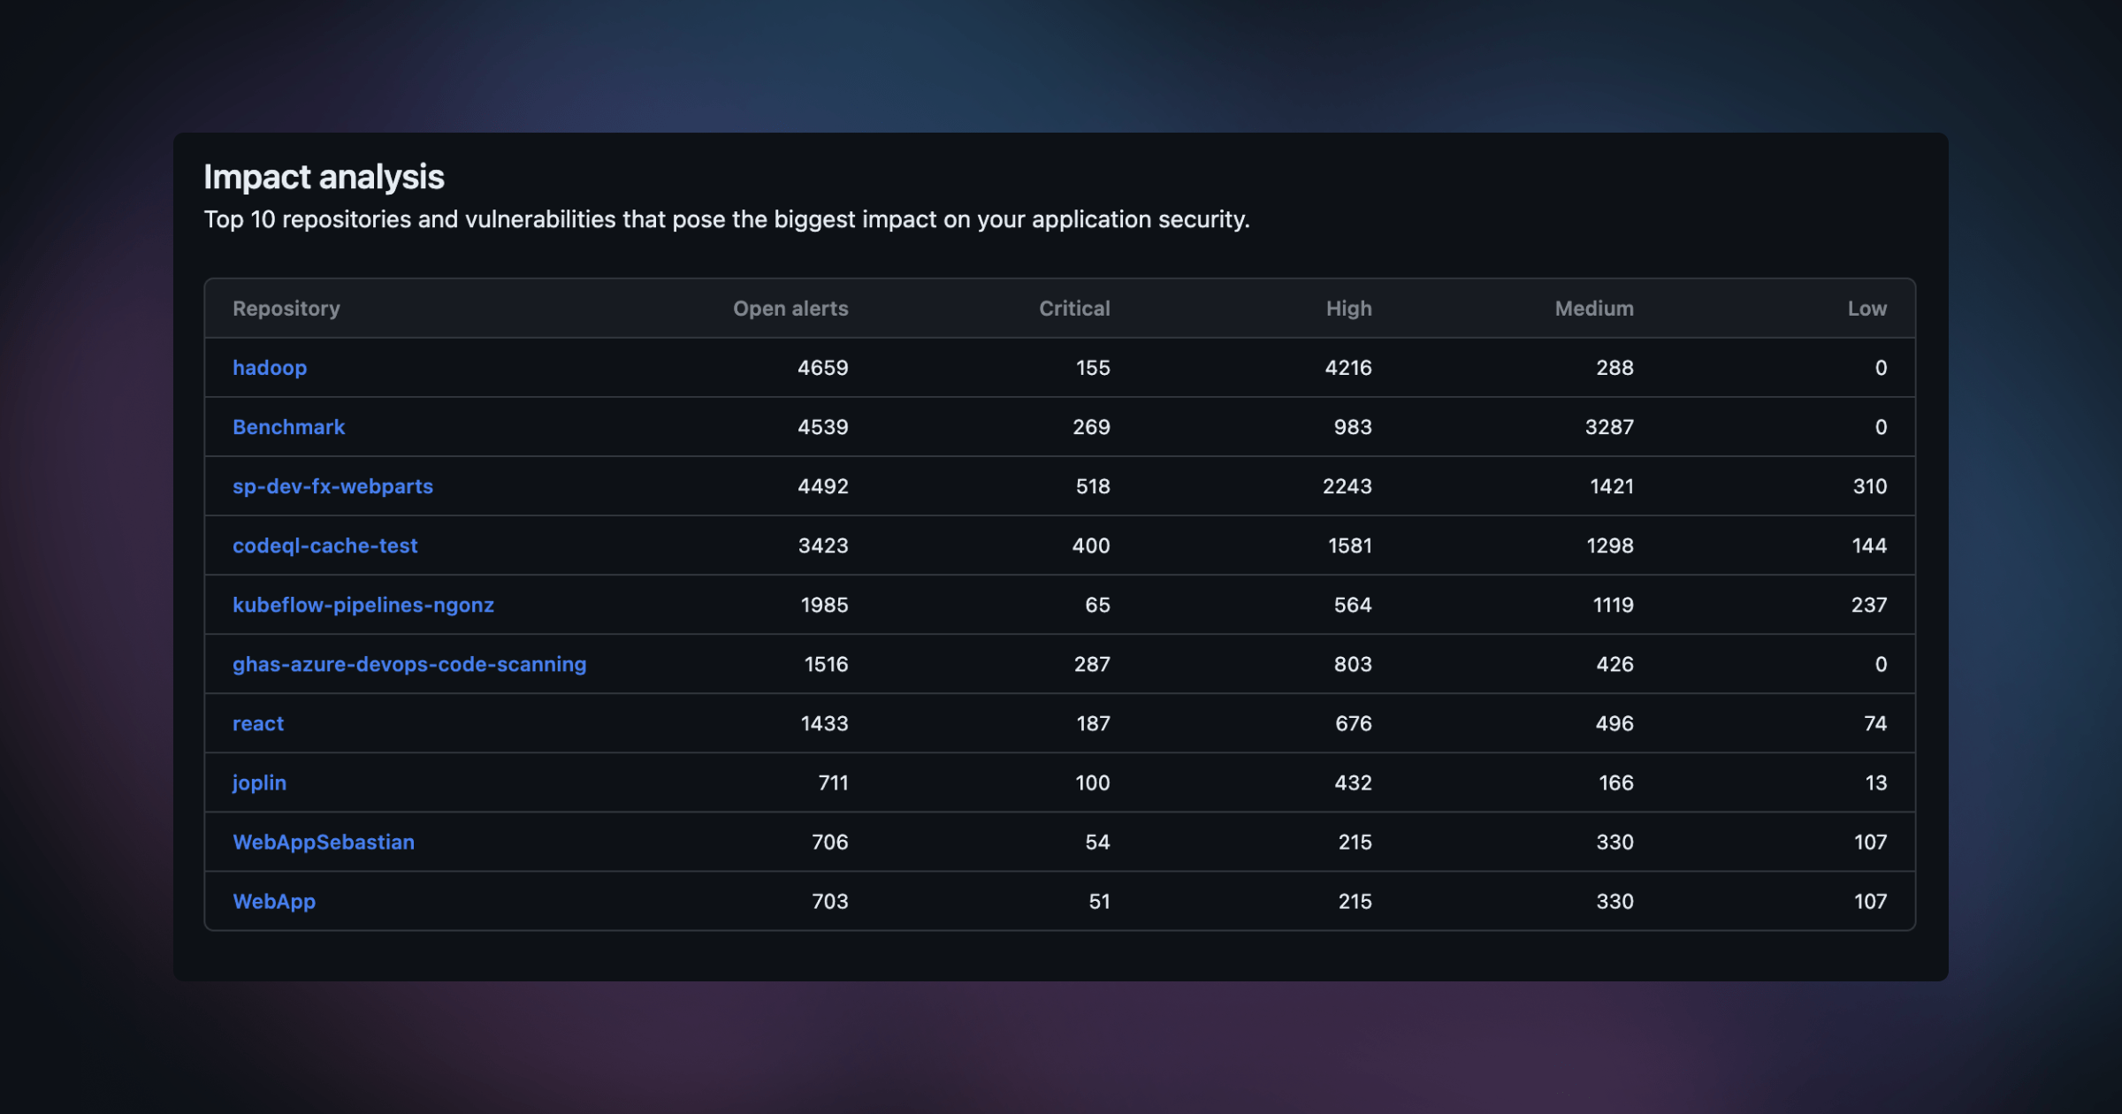Select Benchmark medium count 3287
The image size is (2122, 1114).
tap(1609, 427)
